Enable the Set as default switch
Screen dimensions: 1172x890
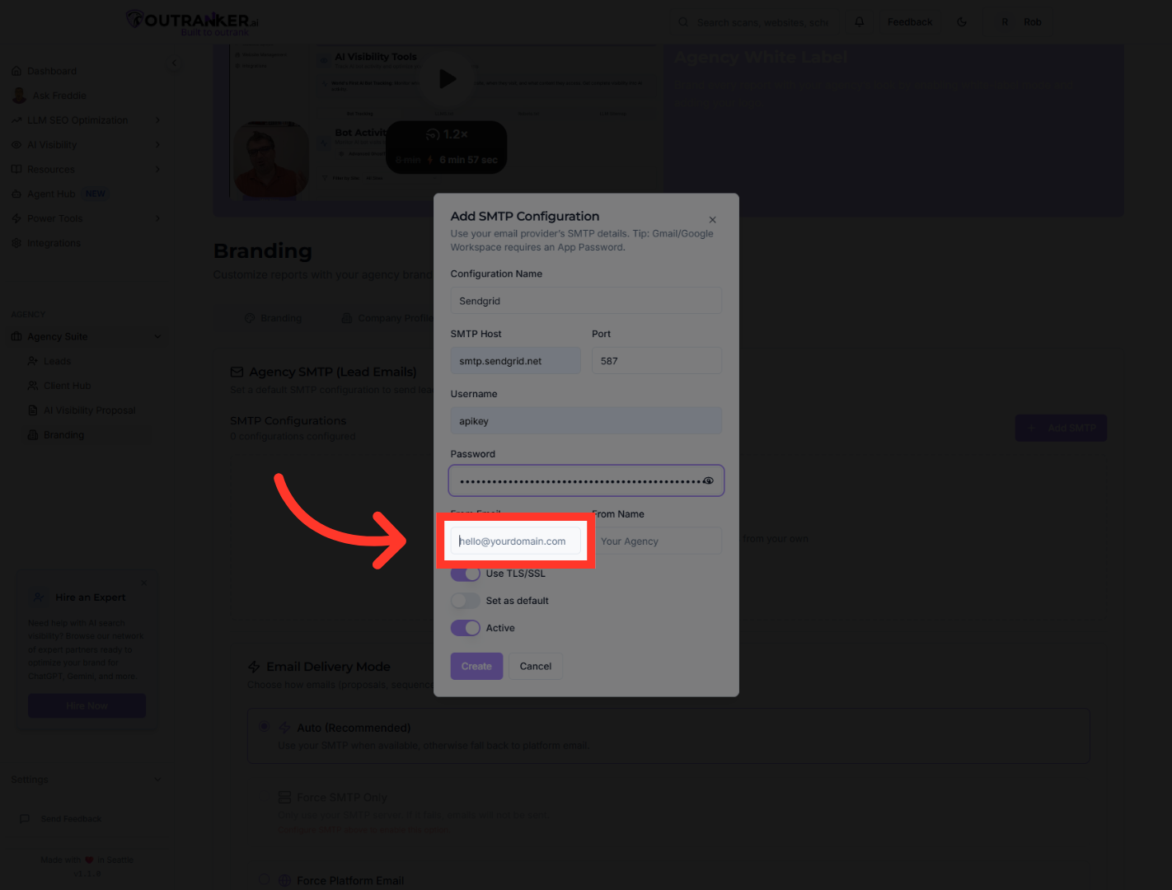click(x=466, y=601)
